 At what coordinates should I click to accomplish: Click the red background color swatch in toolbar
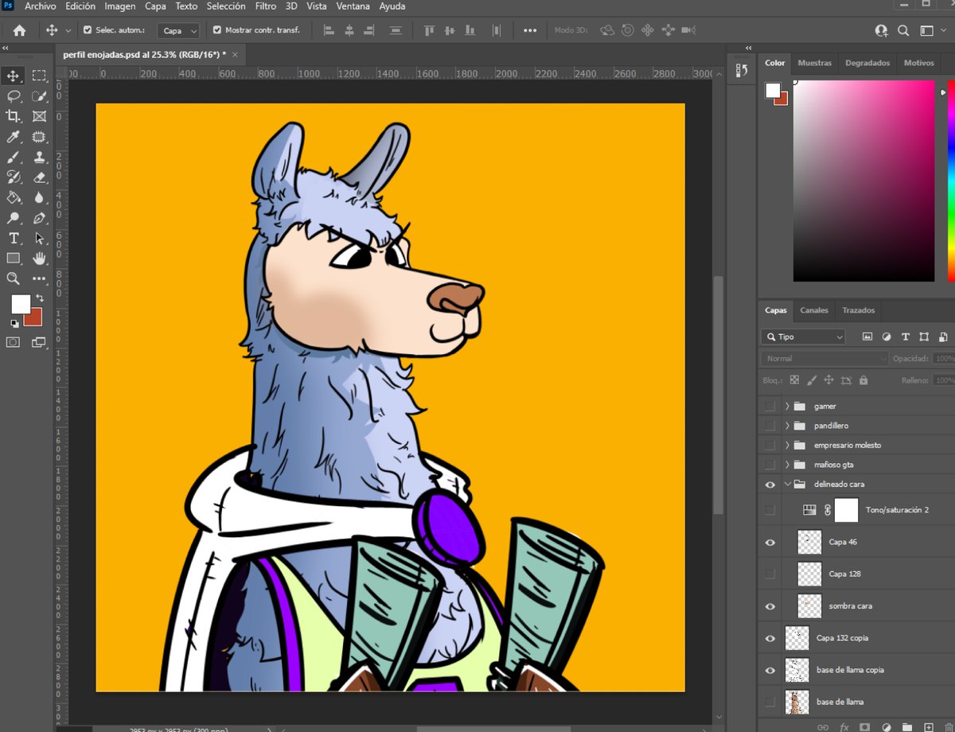point(35,319)
